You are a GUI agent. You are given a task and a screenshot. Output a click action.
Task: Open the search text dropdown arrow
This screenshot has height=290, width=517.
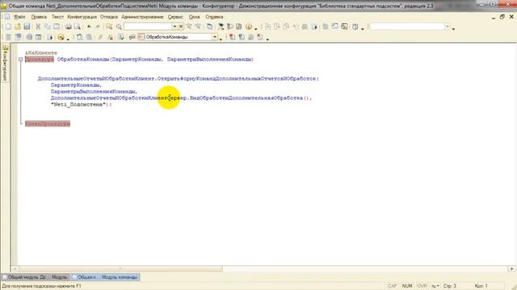point(174,27)
